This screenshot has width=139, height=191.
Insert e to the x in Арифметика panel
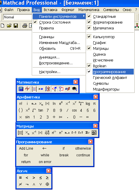click(x=61, y=104)
